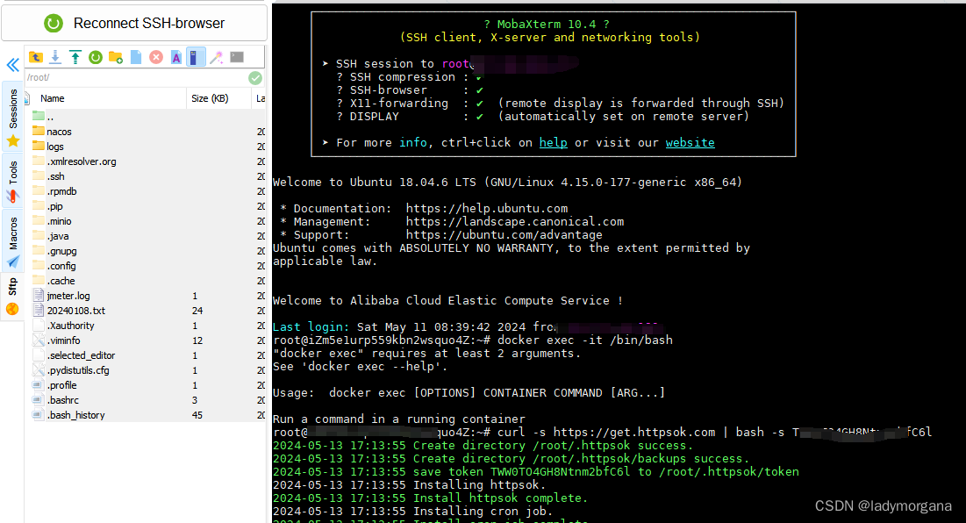Screen dimensions: 966x523
Task: Click the help link in terminal banner
Action: click(554, 142)
